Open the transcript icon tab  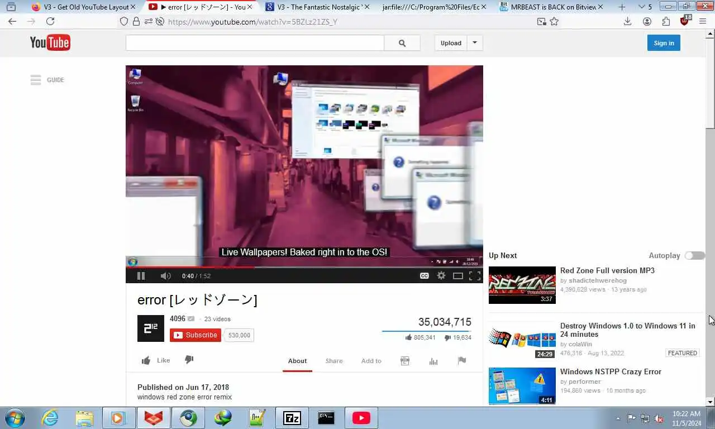405,361
